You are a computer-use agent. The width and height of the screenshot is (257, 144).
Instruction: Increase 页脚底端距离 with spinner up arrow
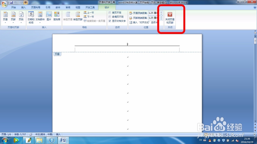coord(161,17)
